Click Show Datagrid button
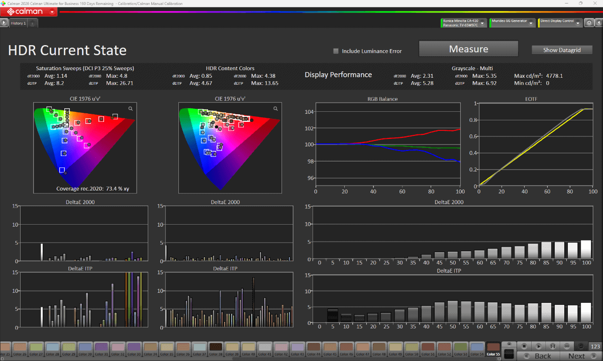The height and width of the screenshot is (361, 603). 562,50
